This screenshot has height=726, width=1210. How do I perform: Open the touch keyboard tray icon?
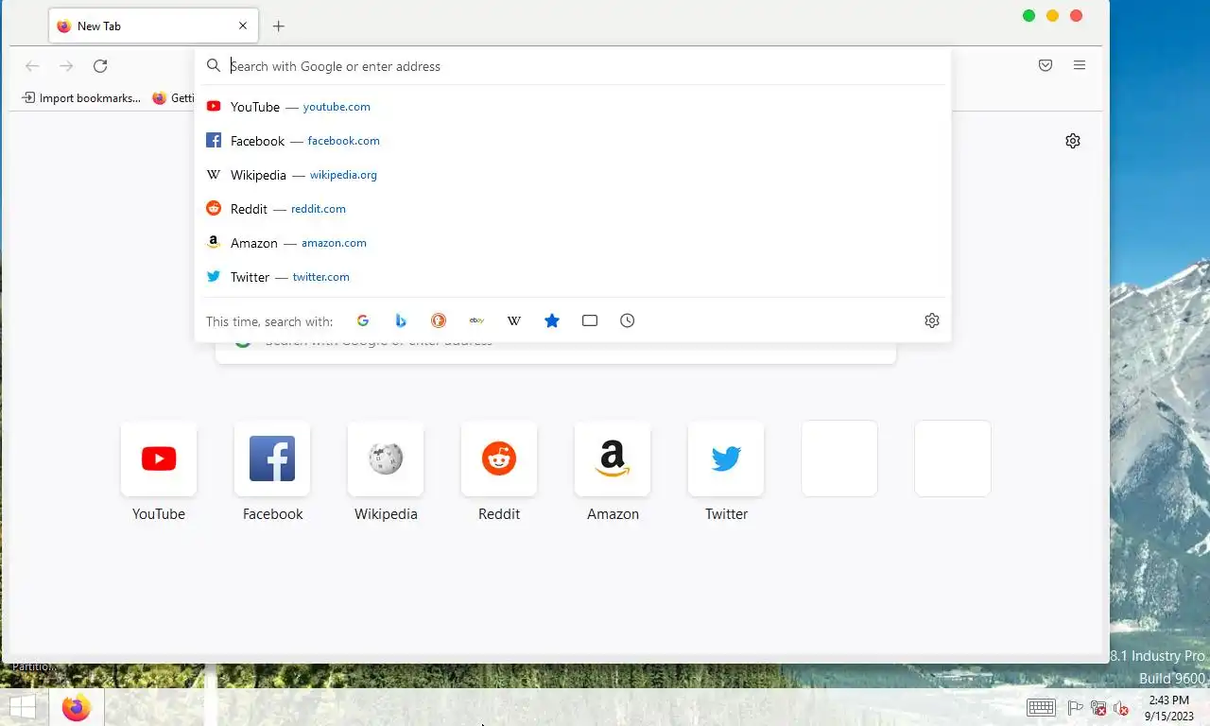[x=1041, y=707]
